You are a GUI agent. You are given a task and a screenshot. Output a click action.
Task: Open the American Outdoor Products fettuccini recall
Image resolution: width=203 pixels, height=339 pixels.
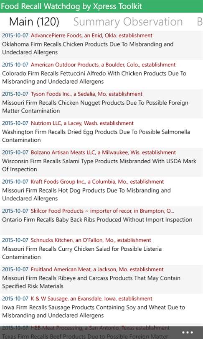point(101,73)
